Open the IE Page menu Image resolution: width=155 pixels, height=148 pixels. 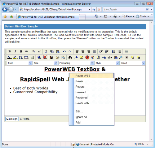pyautogui.click(x=128, y=16)
